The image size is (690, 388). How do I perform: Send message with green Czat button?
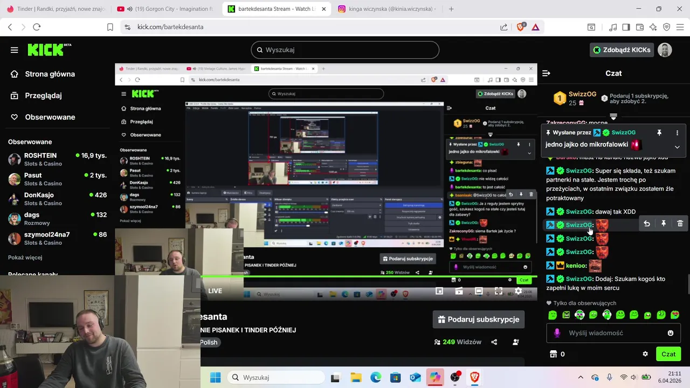point(668,354)
